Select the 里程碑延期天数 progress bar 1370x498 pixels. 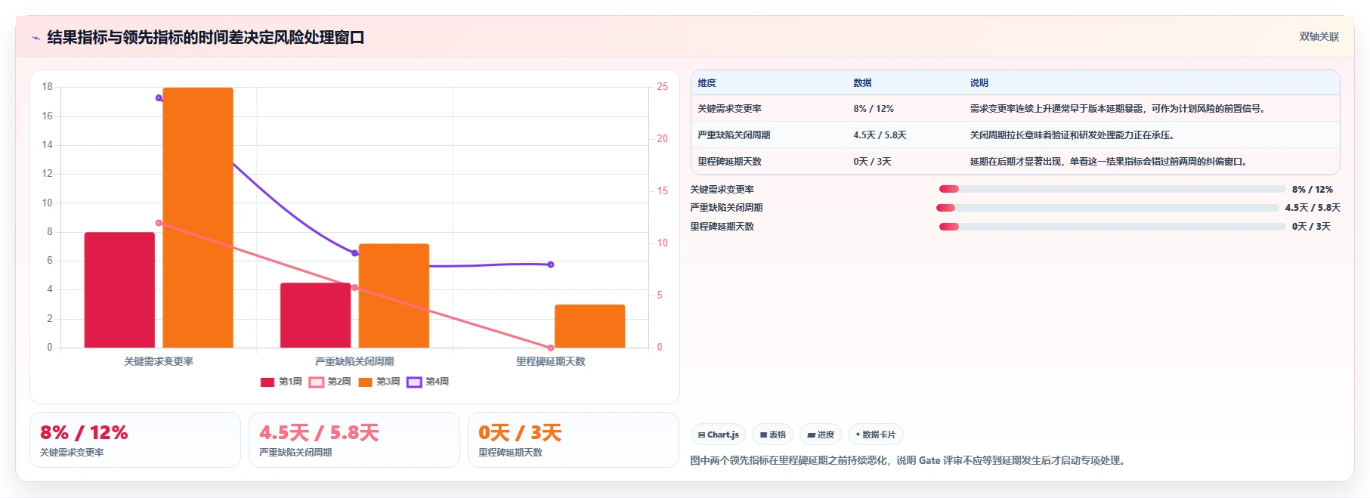(x=1112, y=227)
